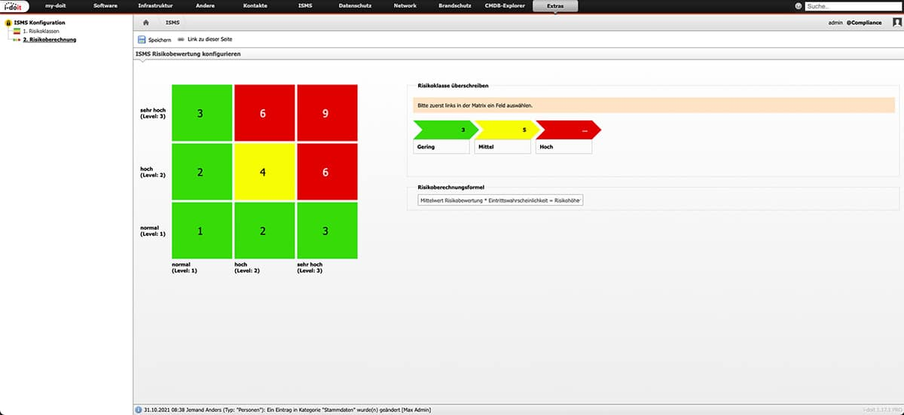Select matrix cell 3 in bottom row
The width and height of the screenshot is (904, 415).
pos(327,230)
